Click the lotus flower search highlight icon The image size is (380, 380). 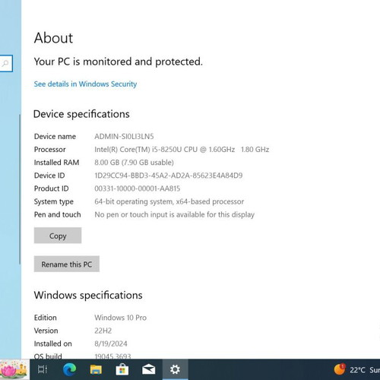14,369
